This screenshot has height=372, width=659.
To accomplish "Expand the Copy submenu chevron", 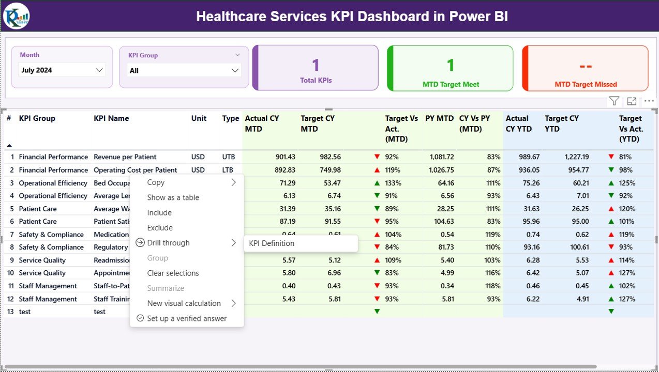I will [233, 182].
